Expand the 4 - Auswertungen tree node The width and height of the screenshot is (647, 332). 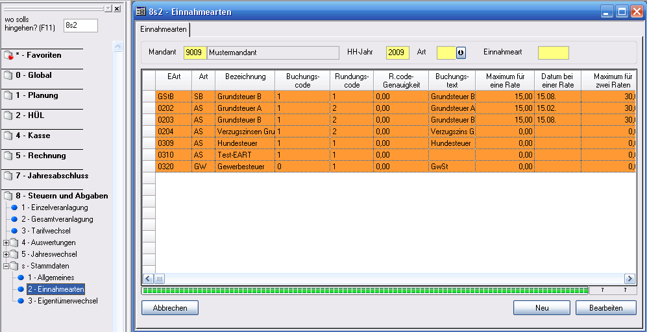coord(6,243)
